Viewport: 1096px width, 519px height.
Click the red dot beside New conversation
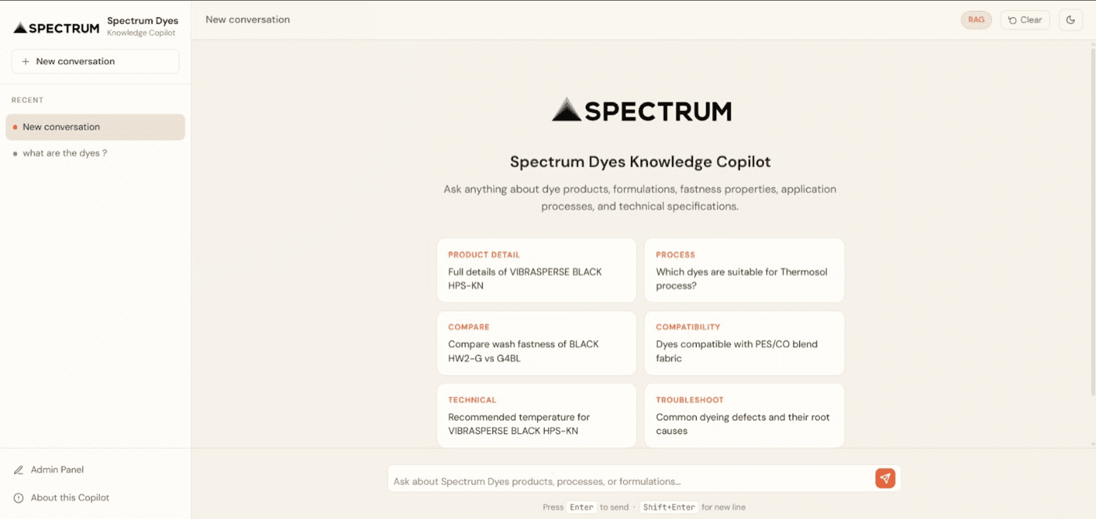15,127
